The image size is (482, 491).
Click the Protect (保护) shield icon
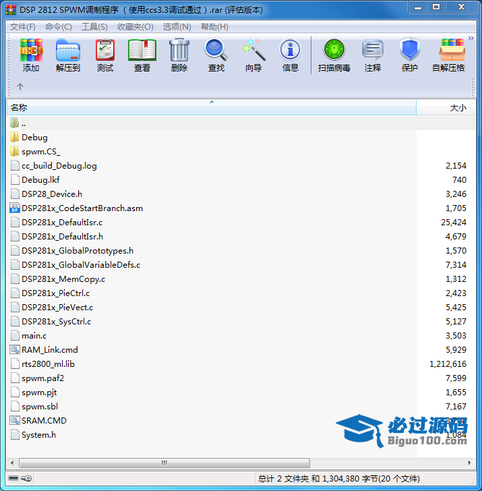point(409,49)
